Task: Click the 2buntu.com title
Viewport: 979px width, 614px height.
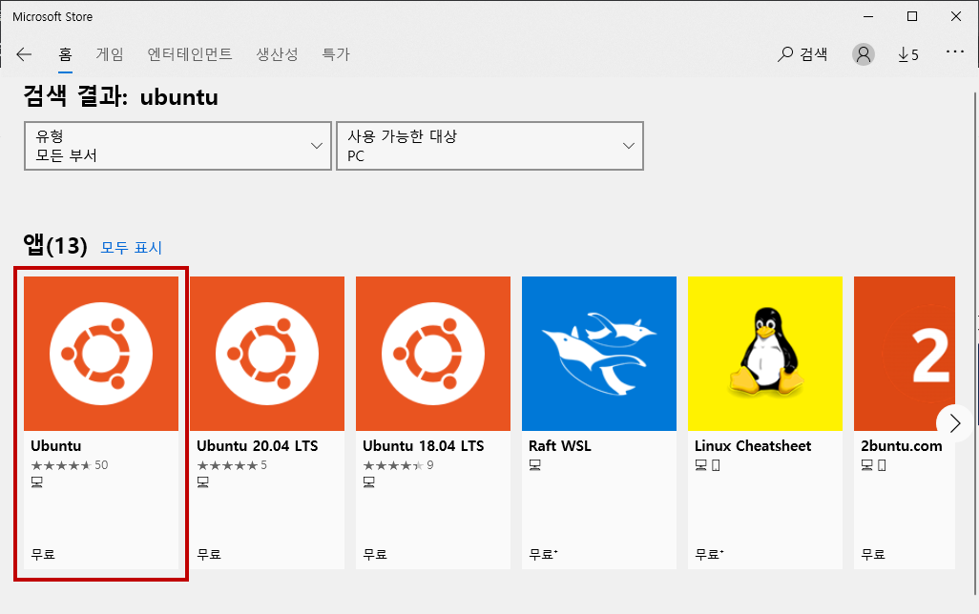Action: point(902,446)
